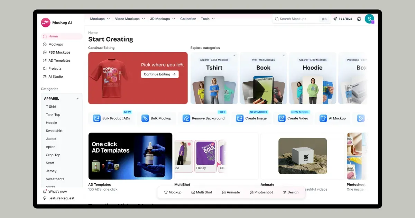
Task: Click the Create Video button
Action: point(294,118)
